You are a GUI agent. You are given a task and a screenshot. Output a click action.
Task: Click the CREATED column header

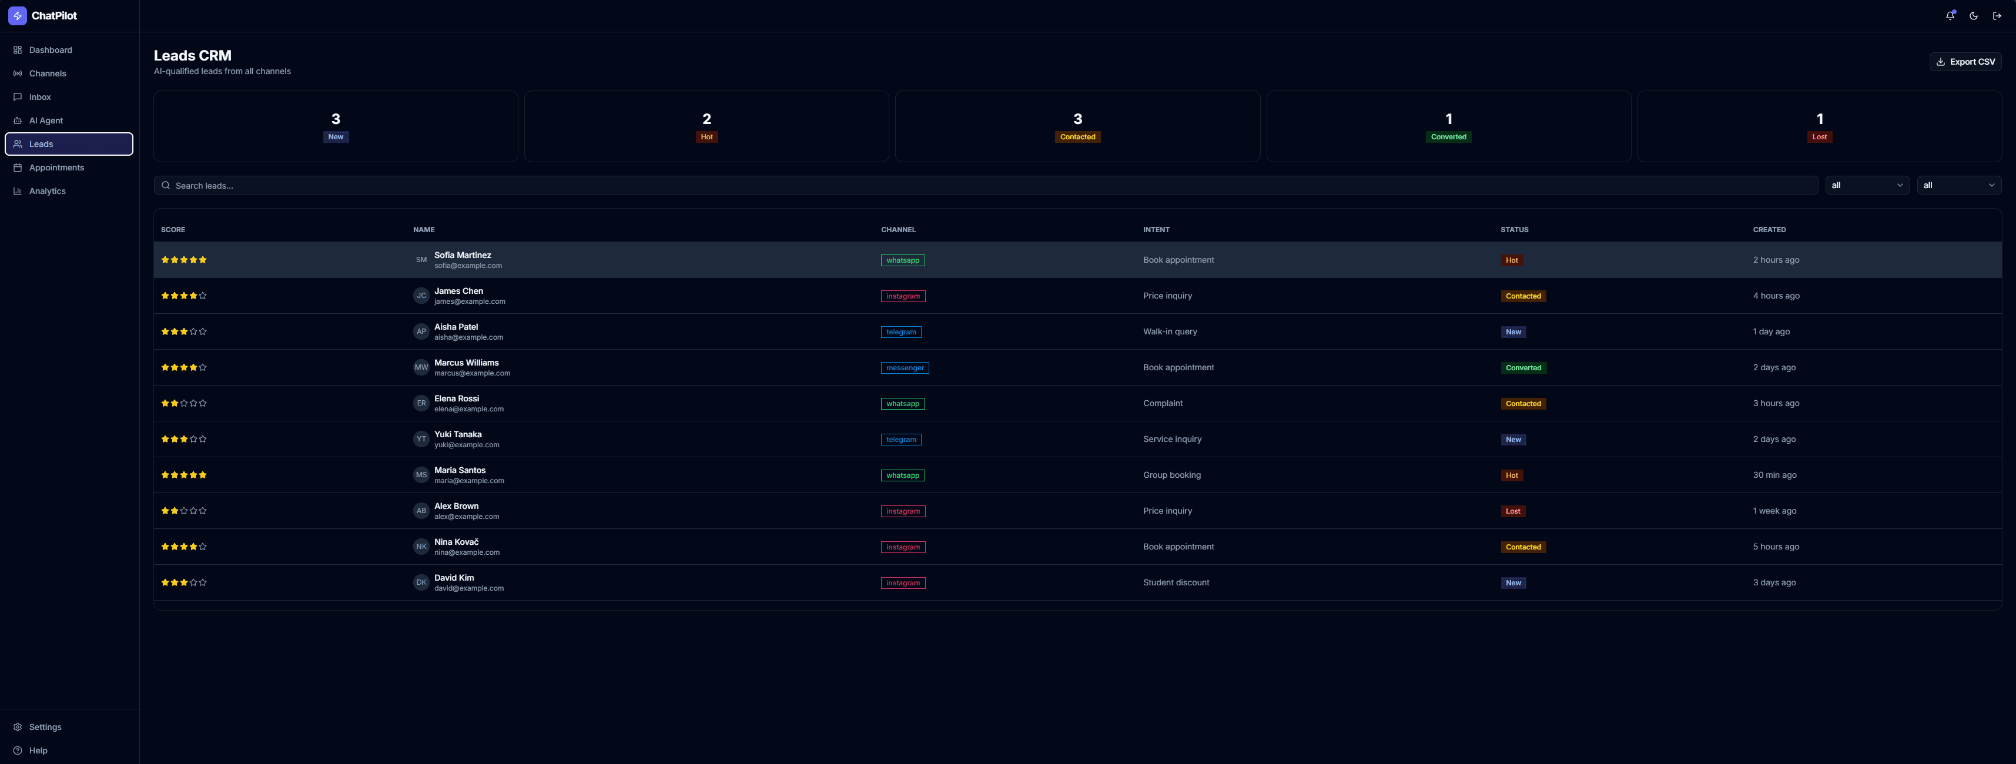click(1770, 230)
